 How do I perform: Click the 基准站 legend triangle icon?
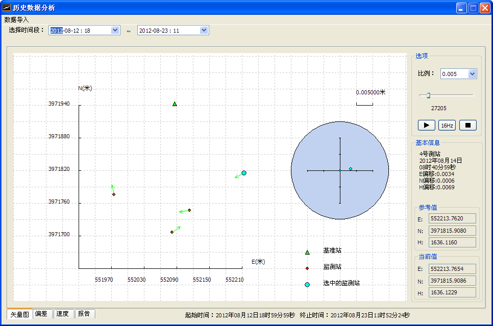[307, 252]
